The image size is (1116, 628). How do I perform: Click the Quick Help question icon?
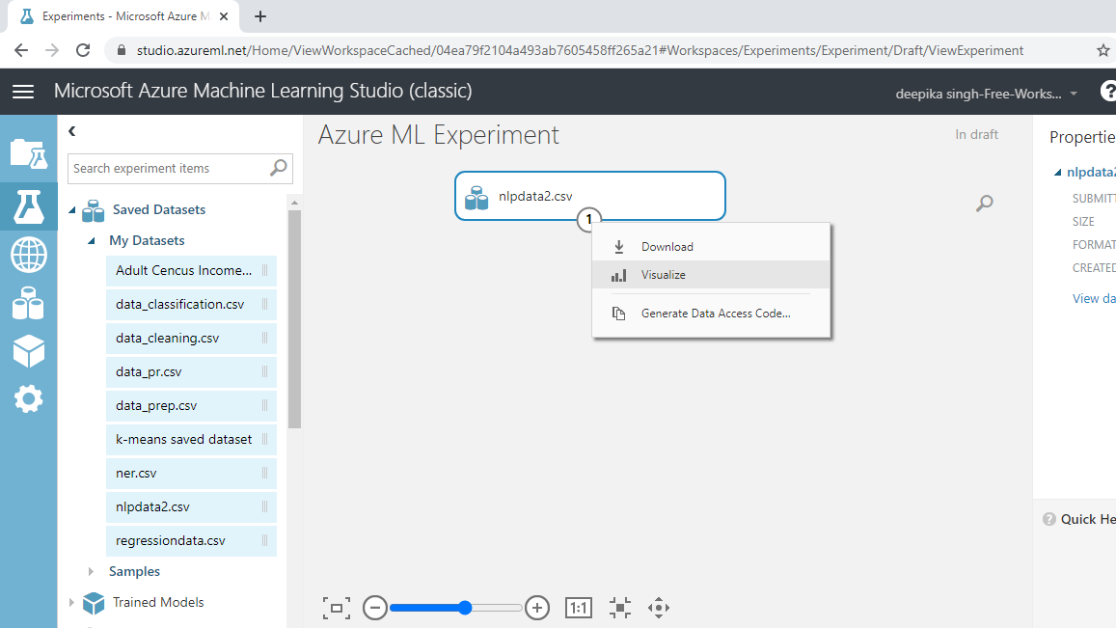click(x=1049, y=519)
